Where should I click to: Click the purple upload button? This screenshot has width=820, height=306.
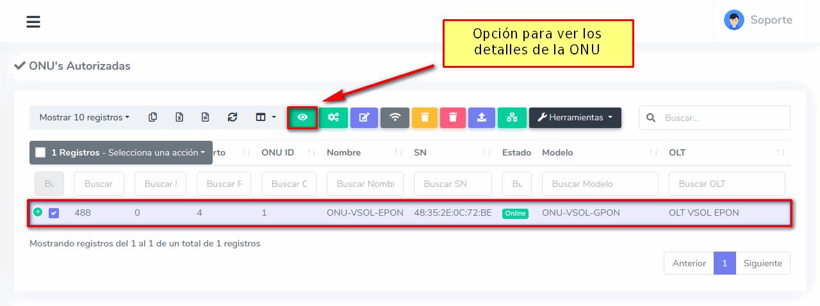(x=482, y=118)
